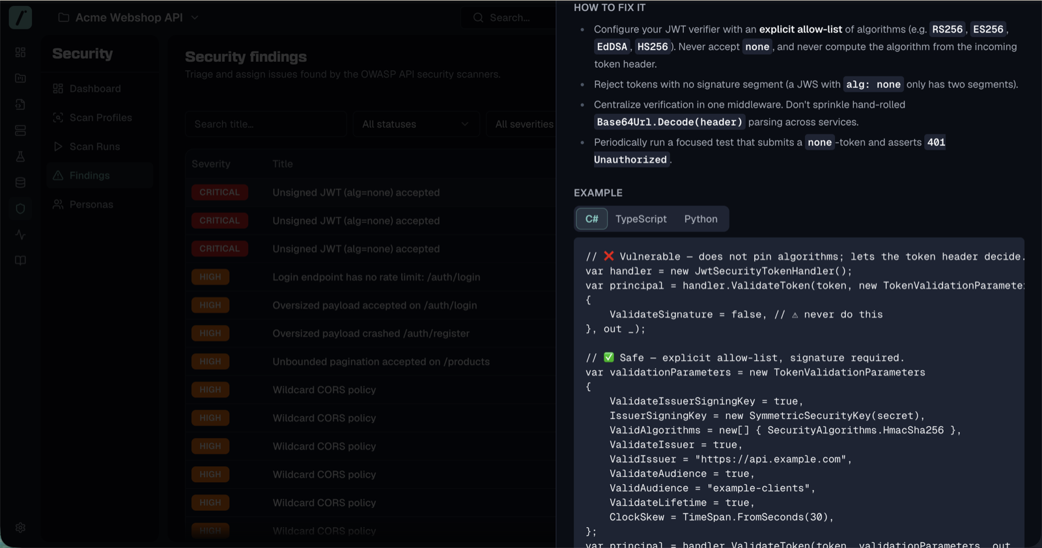The width and height of the screenshot is (1042, 548).
Task: Click the HOW TO FIX IT heading
Action: pos(610,8)
